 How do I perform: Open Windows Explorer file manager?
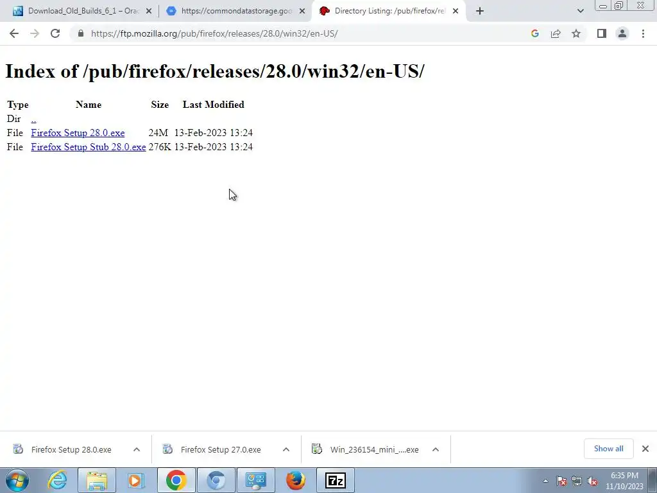97,480
